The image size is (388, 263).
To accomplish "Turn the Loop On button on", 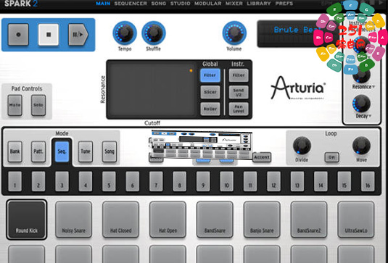I will coord(331,157).
